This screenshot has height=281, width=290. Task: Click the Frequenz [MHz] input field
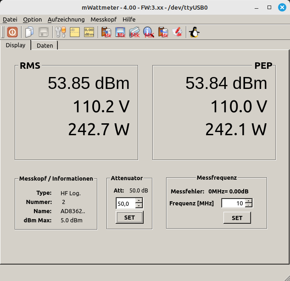[x=233, y=203]
